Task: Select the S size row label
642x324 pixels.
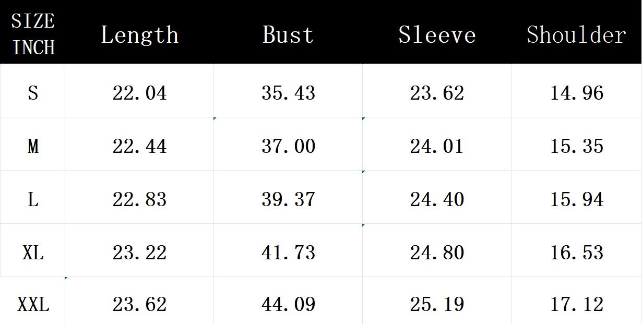Action: coord(33,93)
